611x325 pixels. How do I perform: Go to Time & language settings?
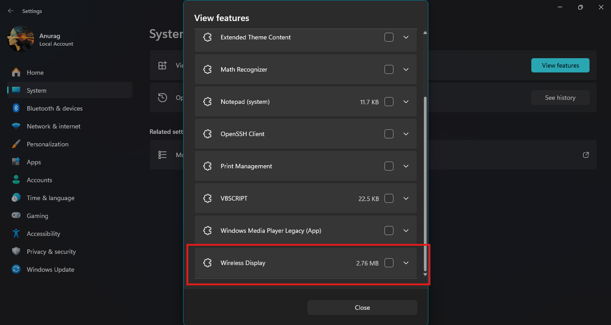tap(50, 198)
